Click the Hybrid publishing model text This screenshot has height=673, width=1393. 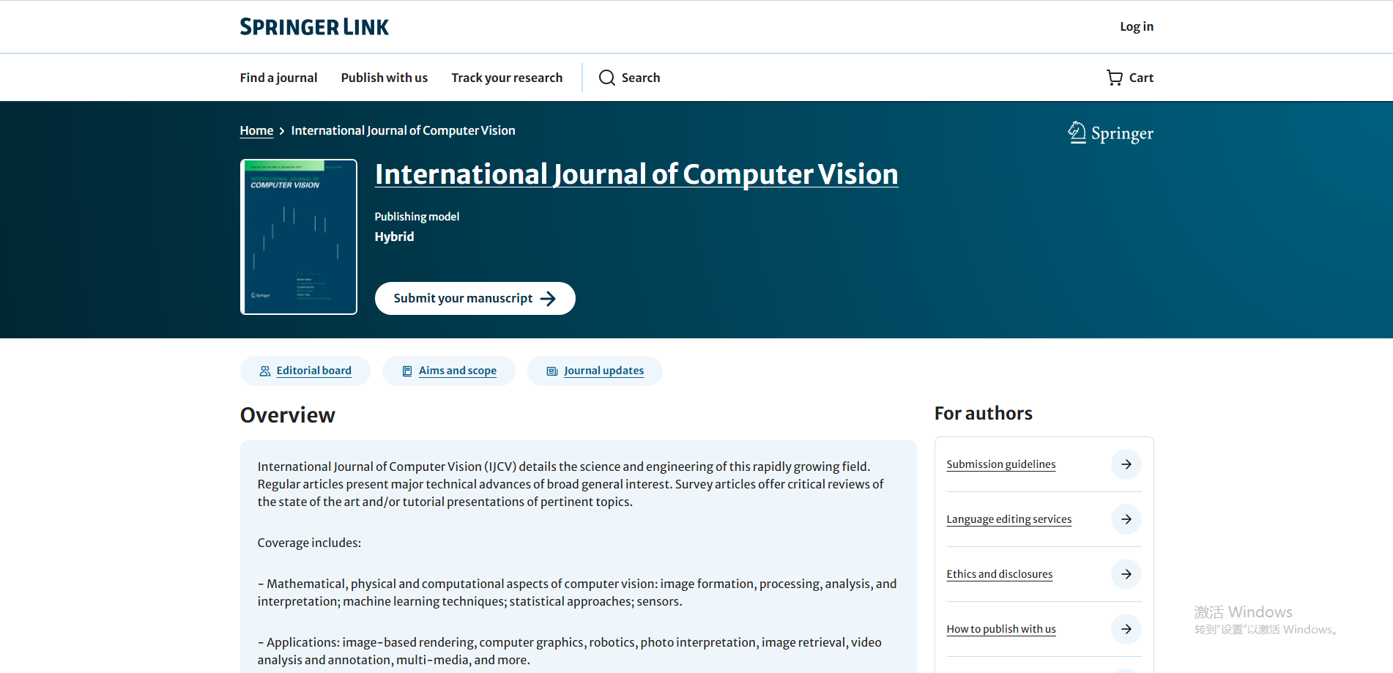(394, 237)
